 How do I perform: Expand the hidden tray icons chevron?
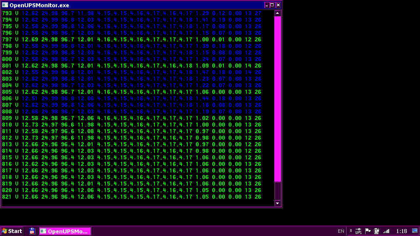click(351, 231)
